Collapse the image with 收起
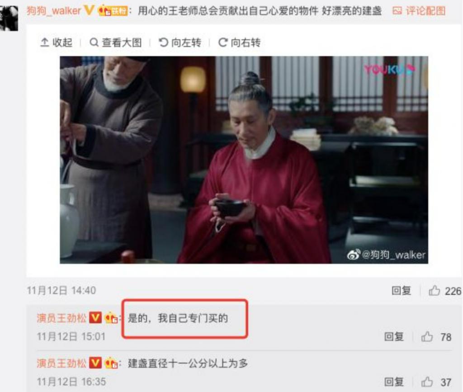The height and width of the screenshot is (392, 463). pos(56,43)
